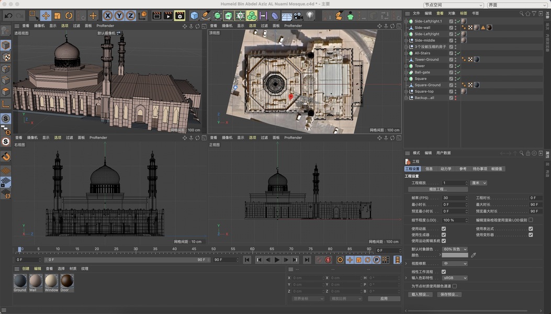
Task: Click the Pen spline tool icon
Action: [206, 16]
